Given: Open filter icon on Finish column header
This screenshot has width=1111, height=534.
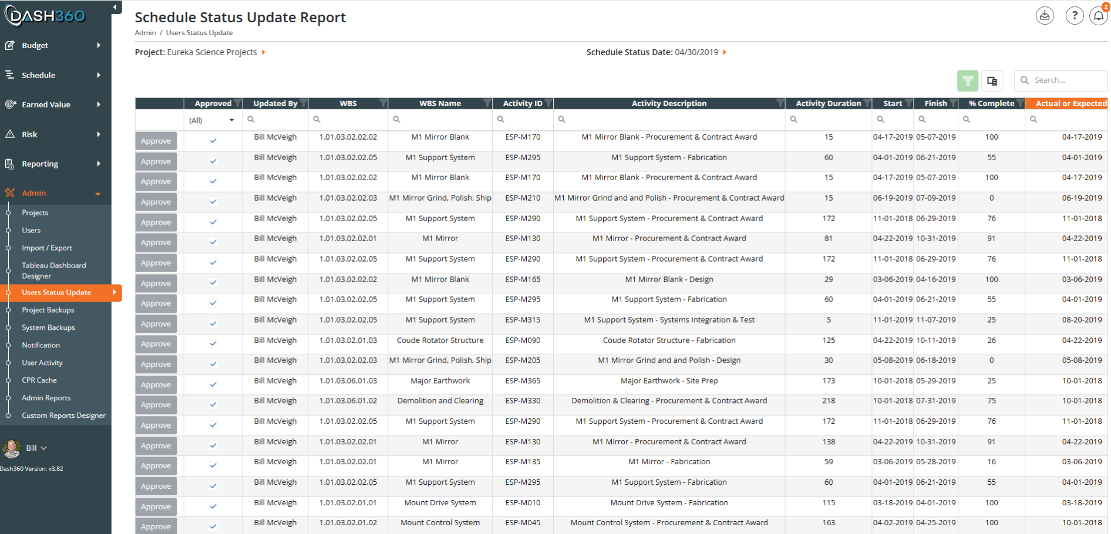Looking at the screenshot, I should [x=953, y=103].
